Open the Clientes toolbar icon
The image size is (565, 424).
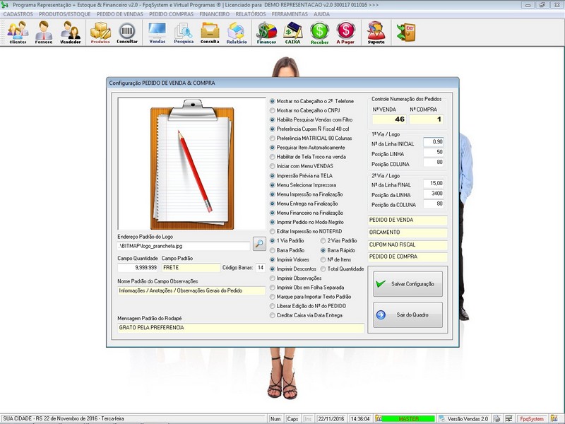coord(18,32)
